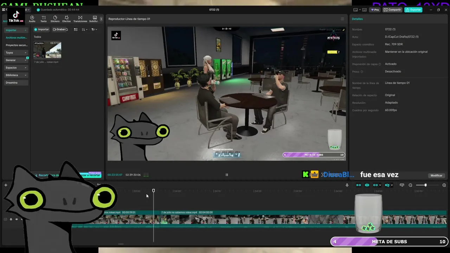Add a track with the plus icon

point(6,185)
